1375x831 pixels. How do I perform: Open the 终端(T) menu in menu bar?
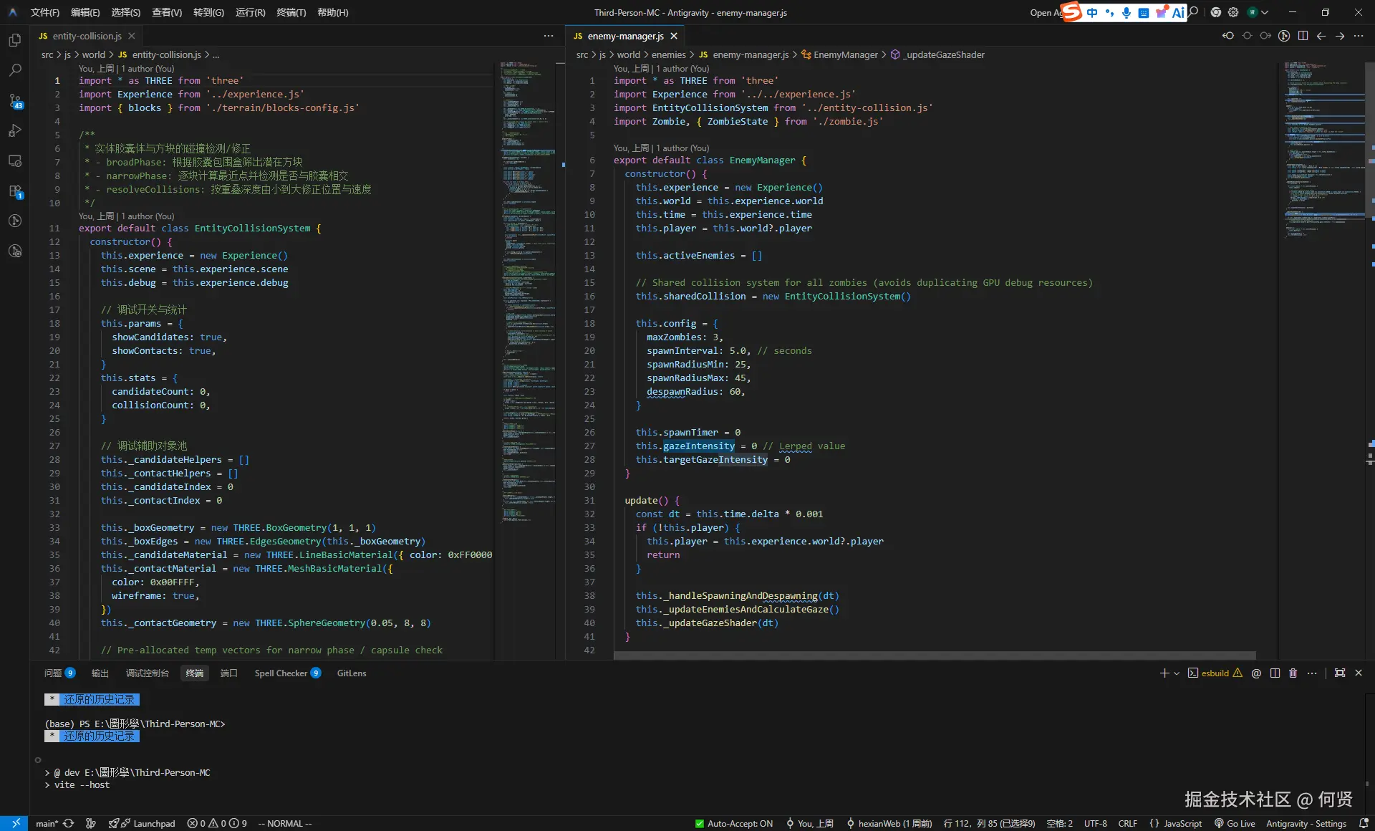click(x=291, y=12)
